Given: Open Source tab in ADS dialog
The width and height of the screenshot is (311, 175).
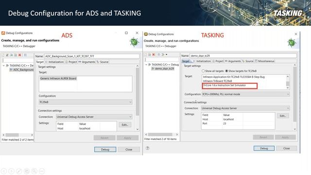Looking at the screenshot, I should pos(103,62).
